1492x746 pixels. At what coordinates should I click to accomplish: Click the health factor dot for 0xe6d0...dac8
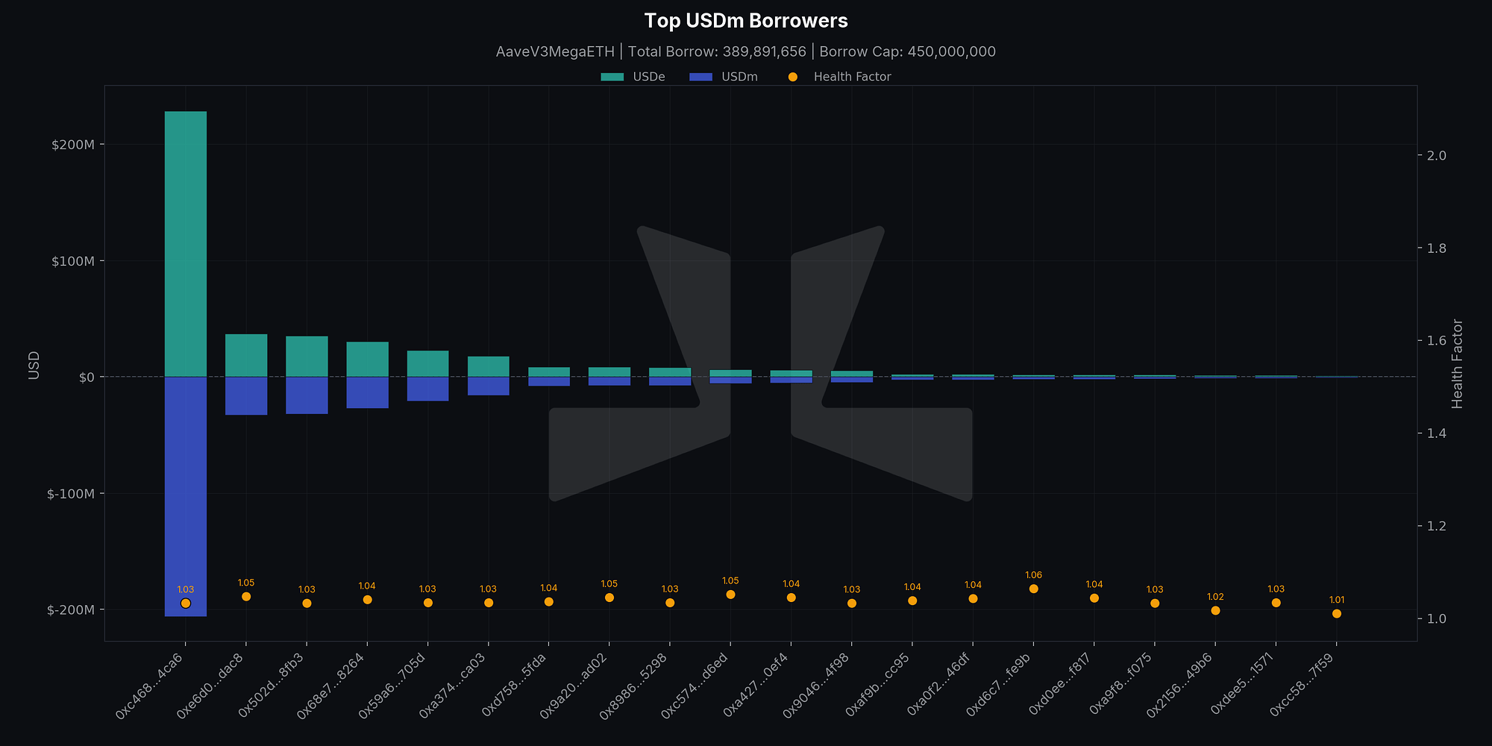246,596
